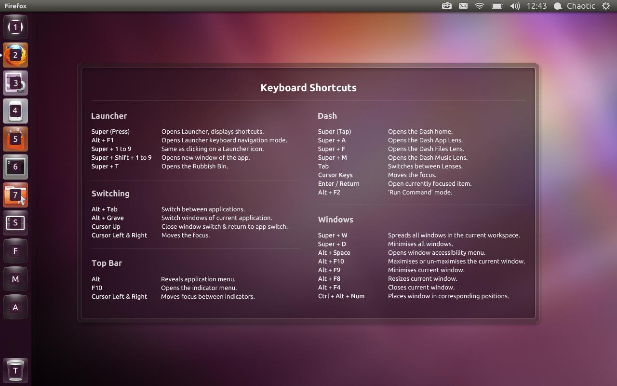Click the 12:43 clock in top bar
This screenshot has width=617, height=386.
(x=537, y=6)
